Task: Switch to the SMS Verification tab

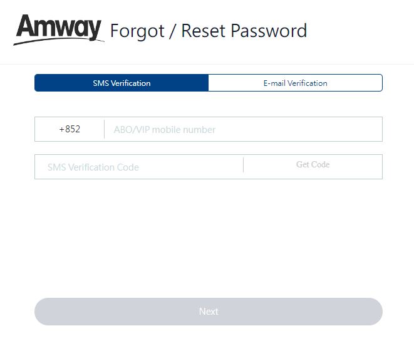Action: point(122,83)
